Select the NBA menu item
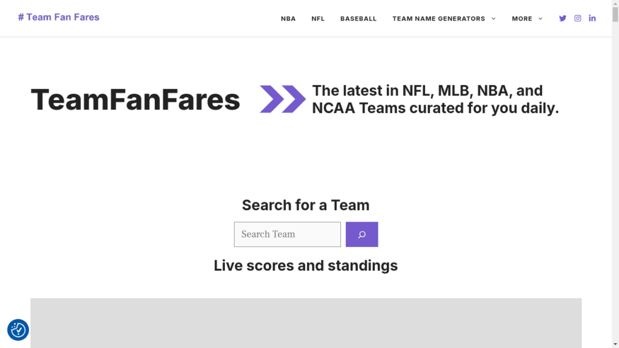The width and height of the screenshot is (619, 348). (x=288, y=18)
